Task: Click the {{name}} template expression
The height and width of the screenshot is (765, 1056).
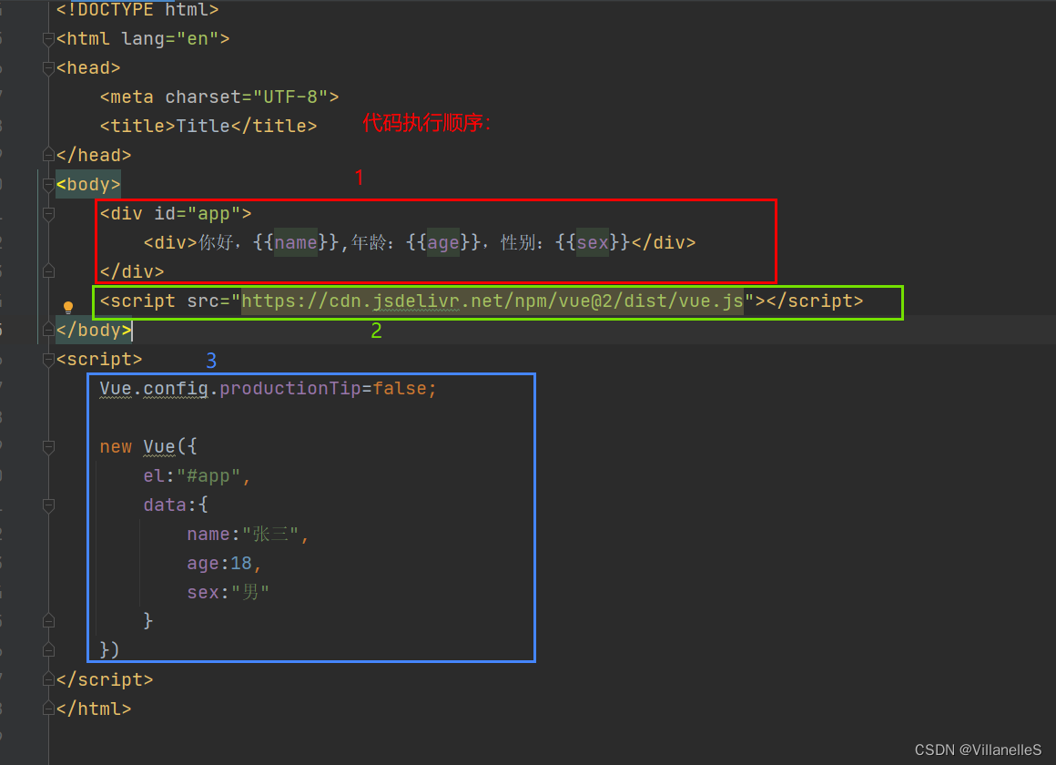Action: [x=296, y=242]
